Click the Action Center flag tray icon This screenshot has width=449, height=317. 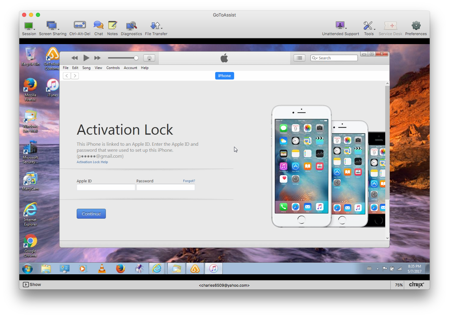[x=385, y=269]
